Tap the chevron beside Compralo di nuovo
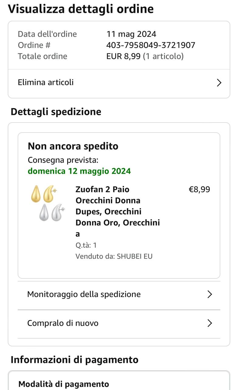238x390 pixels. click(x=209, y=323)
